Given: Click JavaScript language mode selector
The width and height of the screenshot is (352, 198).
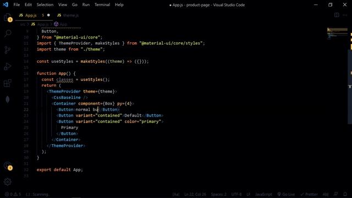Looking at the screenshot, I should coord(263,194).
